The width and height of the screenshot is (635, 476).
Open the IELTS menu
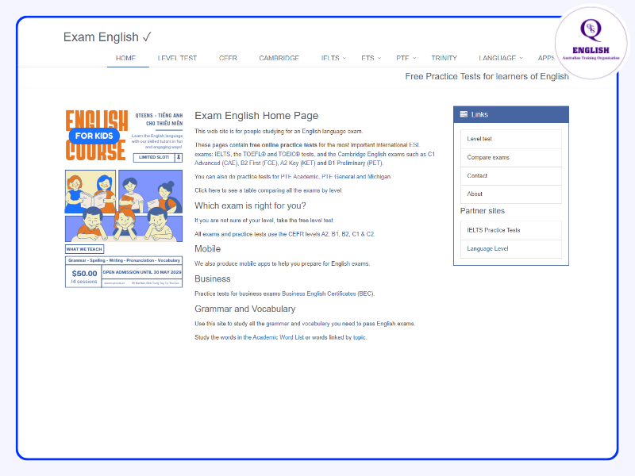tap(330, 58)
